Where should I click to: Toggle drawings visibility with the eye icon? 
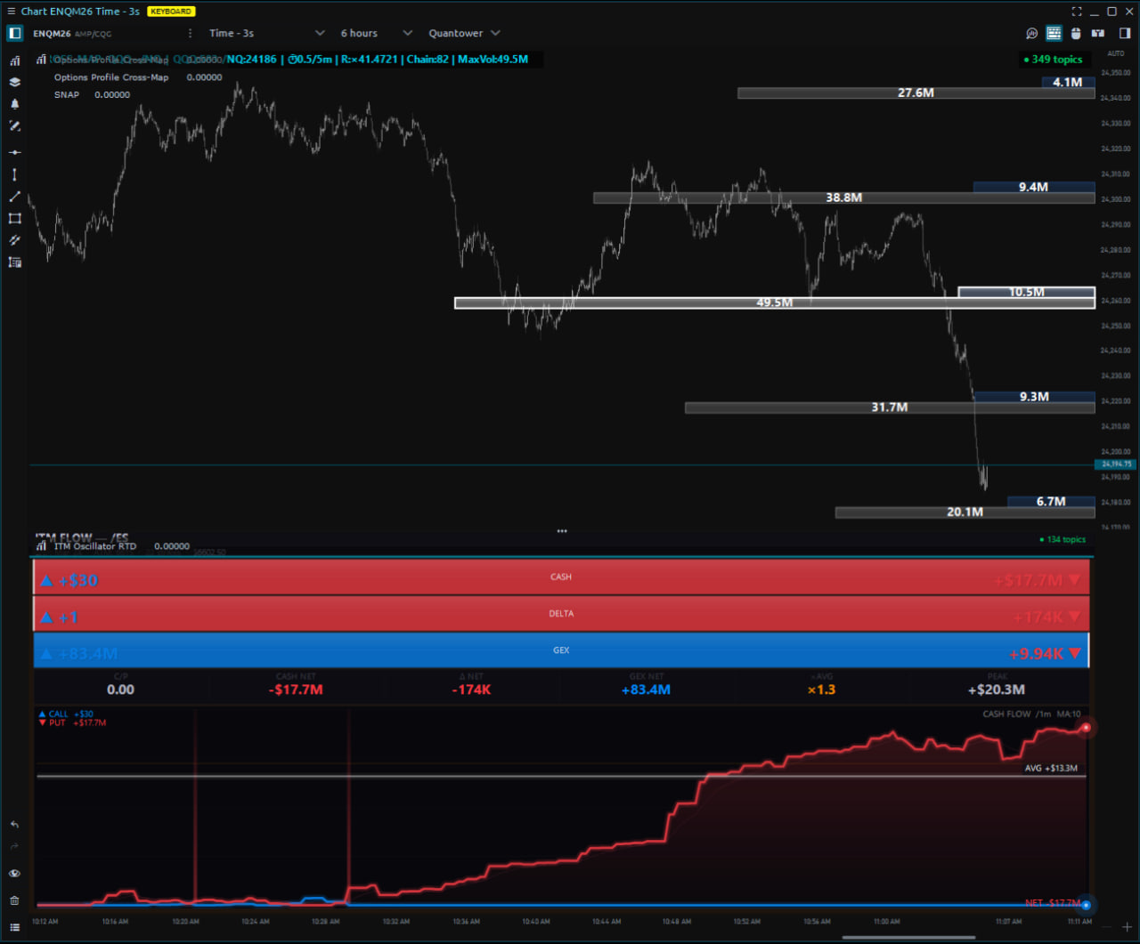click(x=14, y=874)
